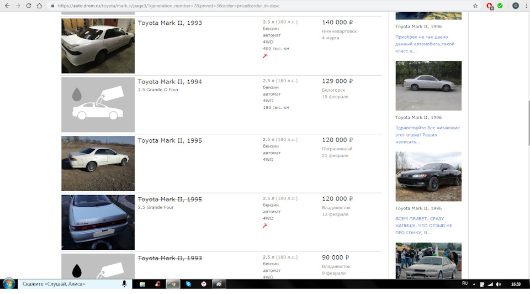Click the placeholder image of the 1994 listing
530x294 pixels.
98,104
